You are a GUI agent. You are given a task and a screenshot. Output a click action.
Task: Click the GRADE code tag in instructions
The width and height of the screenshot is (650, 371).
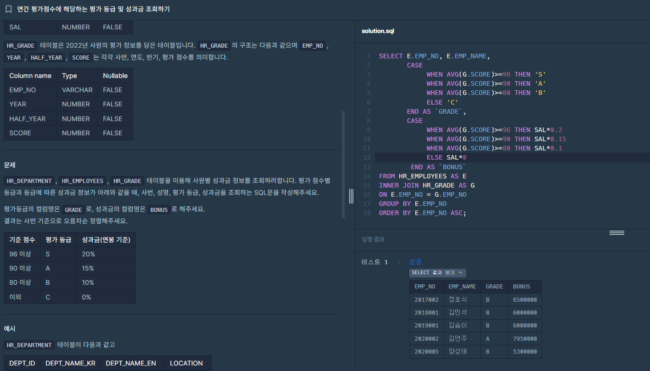(73, 210)
